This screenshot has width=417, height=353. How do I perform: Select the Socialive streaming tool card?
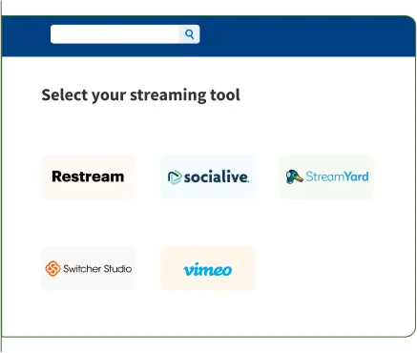[208, 177]
